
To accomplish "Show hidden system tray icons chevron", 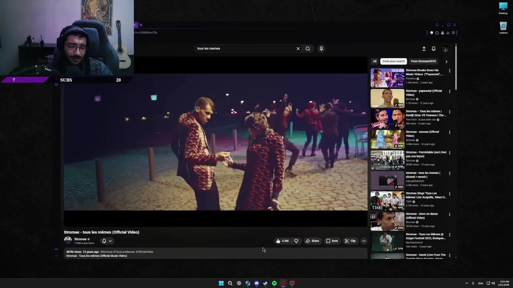I will coord(467,283).
